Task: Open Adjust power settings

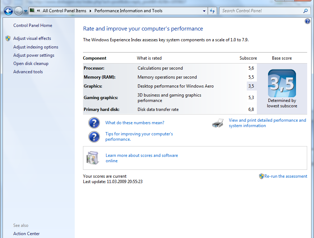Action: tap(34, 55)
